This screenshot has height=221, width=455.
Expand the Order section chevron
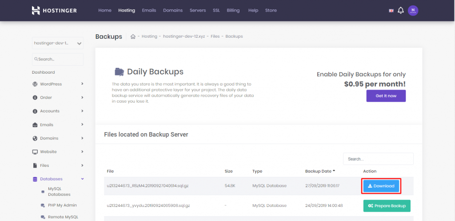(x=82, y=97)
